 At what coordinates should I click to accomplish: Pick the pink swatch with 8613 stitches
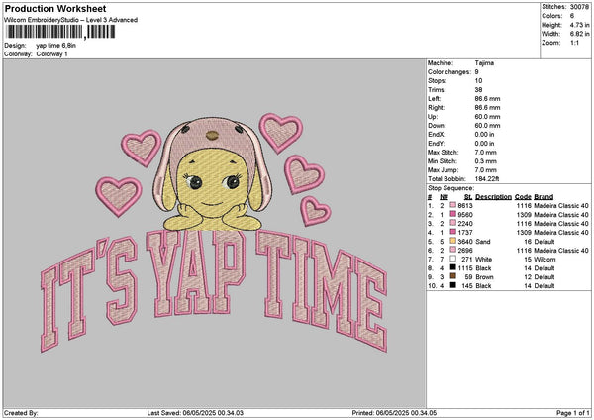pyautogui.click(x=452, y=205)
